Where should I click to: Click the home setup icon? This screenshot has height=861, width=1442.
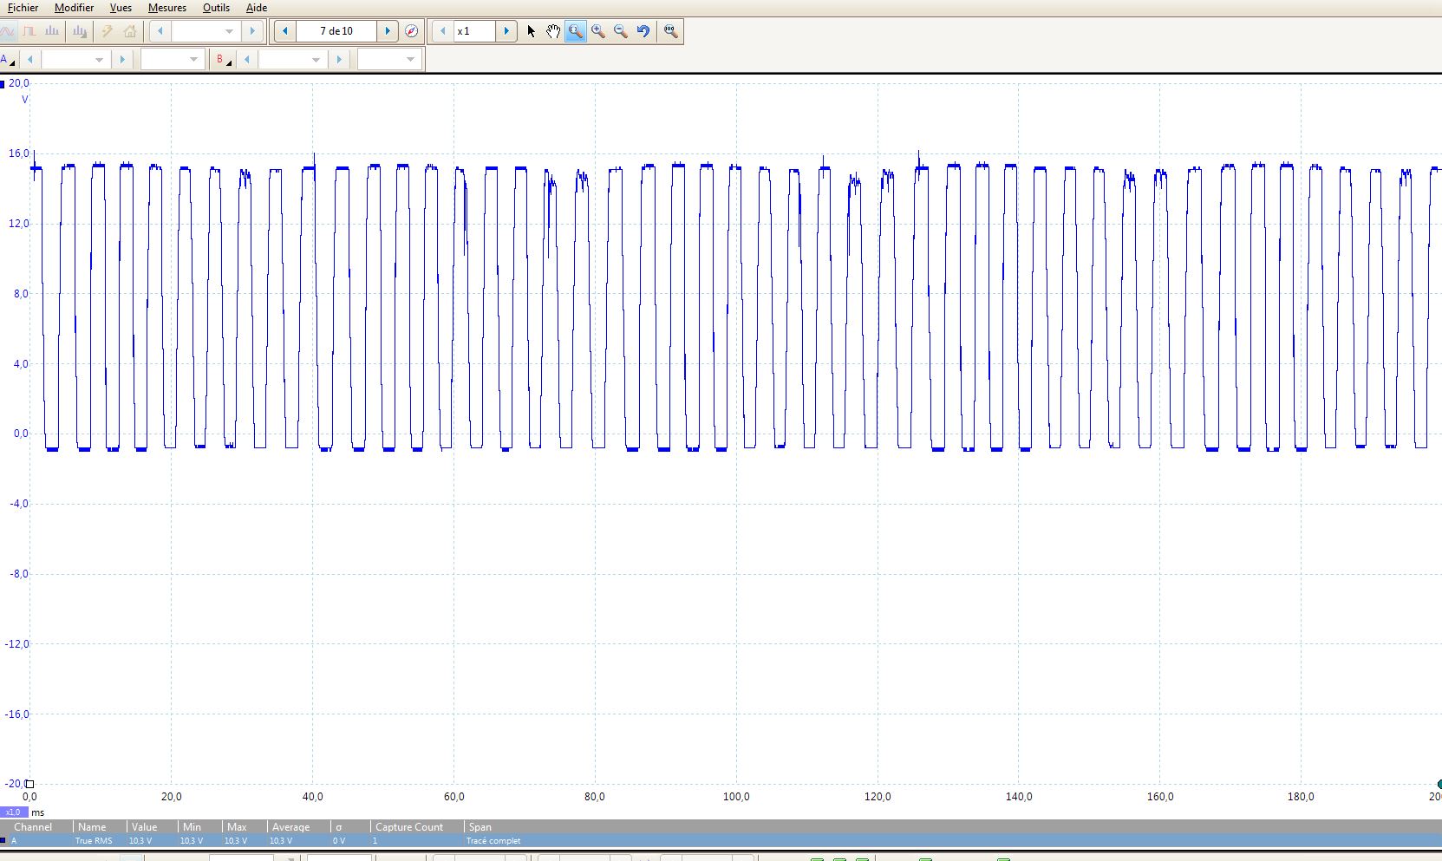click(130, 31)
